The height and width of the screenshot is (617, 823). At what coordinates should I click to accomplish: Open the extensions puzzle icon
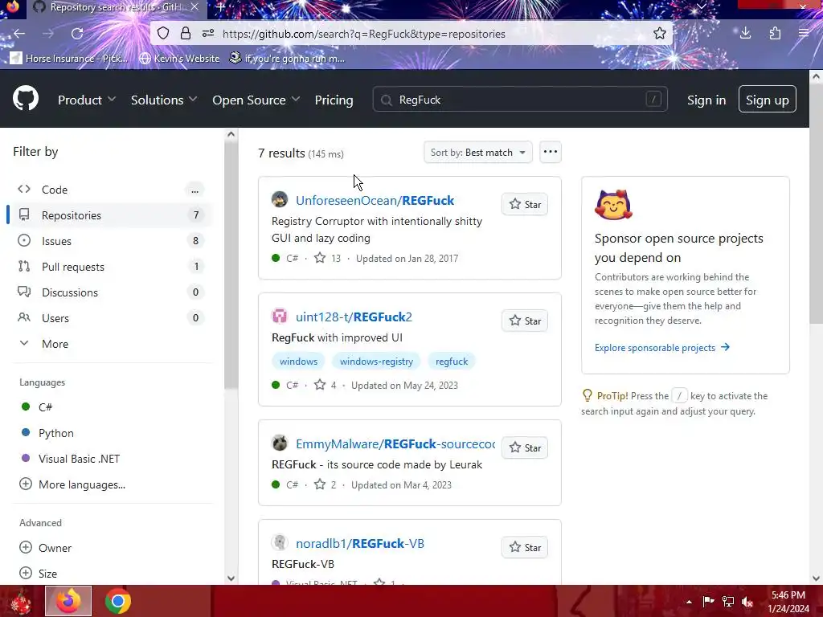click(775, 34)
